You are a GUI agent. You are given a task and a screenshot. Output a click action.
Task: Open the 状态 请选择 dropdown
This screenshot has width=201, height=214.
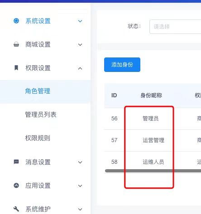tap(175, 27)
